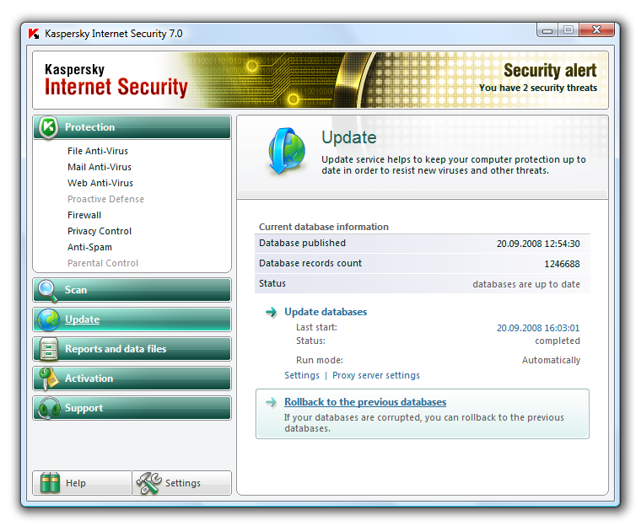Select the Firewall entry

pos(84,215)
